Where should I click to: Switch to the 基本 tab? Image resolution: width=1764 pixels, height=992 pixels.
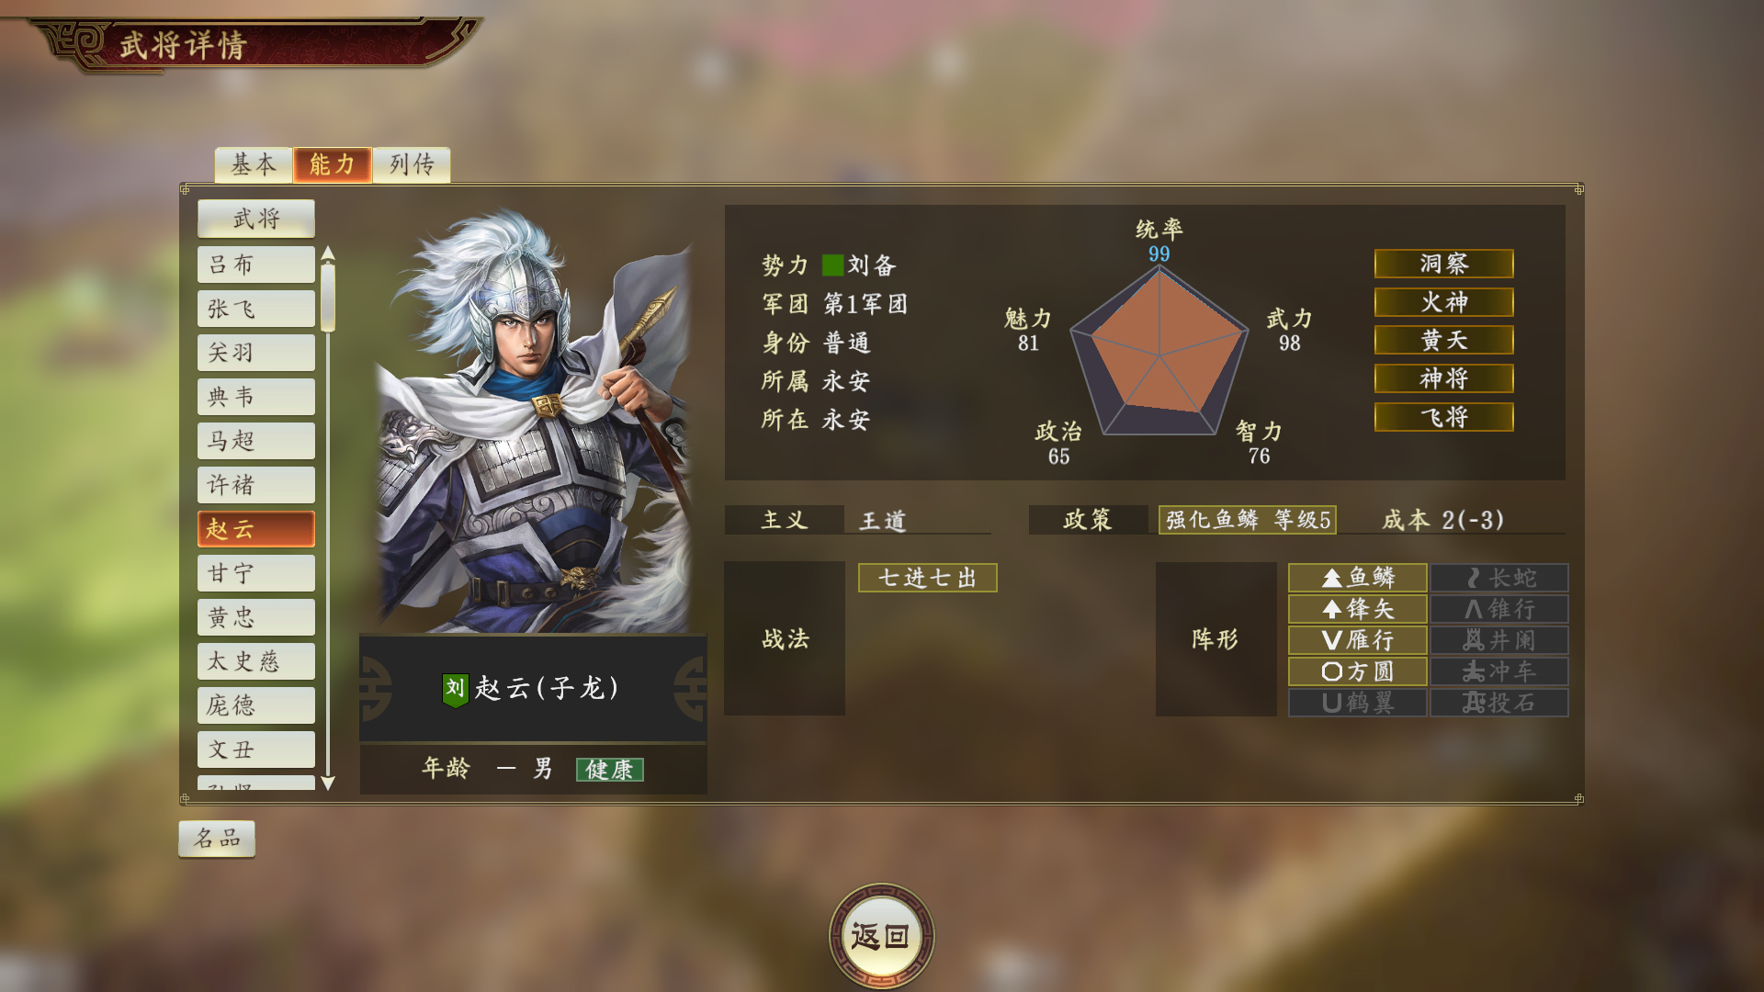pyautogui.click(x=254, y=164)
